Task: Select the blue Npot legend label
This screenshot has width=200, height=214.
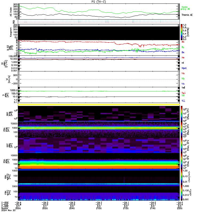Action: [x=184, y=68]
